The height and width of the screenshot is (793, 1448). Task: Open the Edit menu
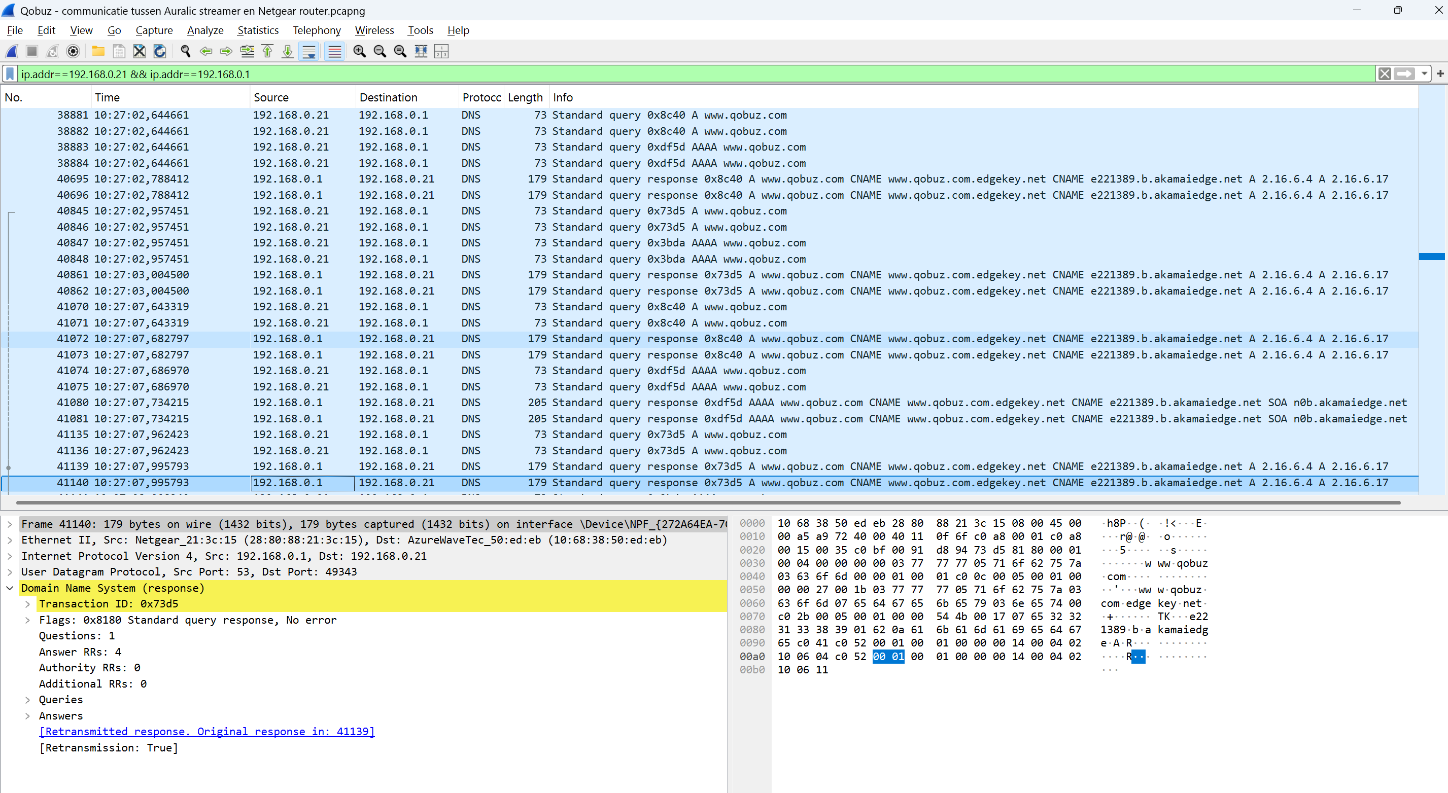pyautogui.click(x=46, y=30)
